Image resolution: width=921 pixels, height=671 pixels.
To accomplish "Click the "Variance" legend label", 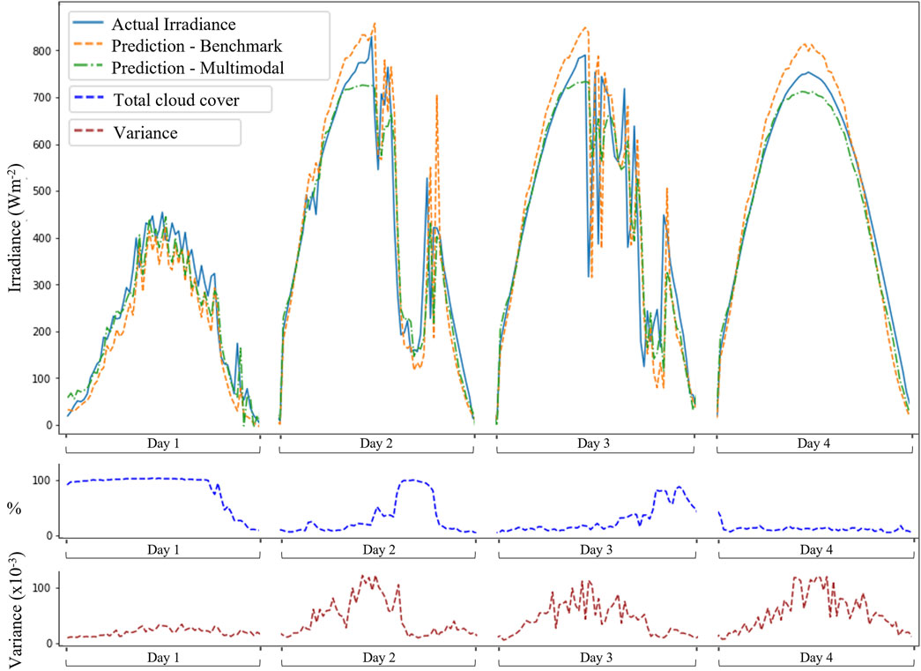I will (x=145, y=133).
